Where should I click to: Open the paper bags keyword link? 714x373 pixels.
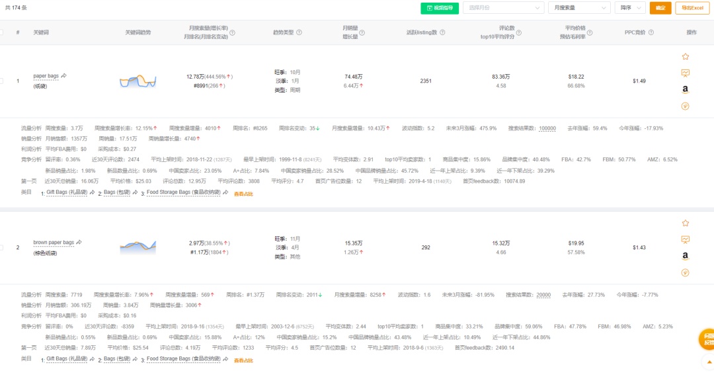46,76
